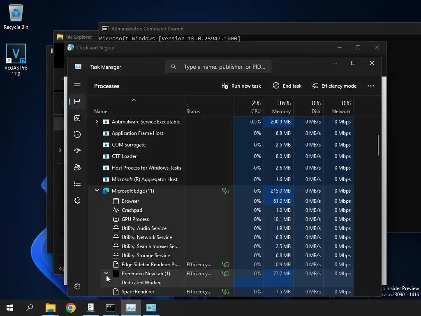Select the Processes page icon in sidebar
421x316 pixels.
point(77,101)
